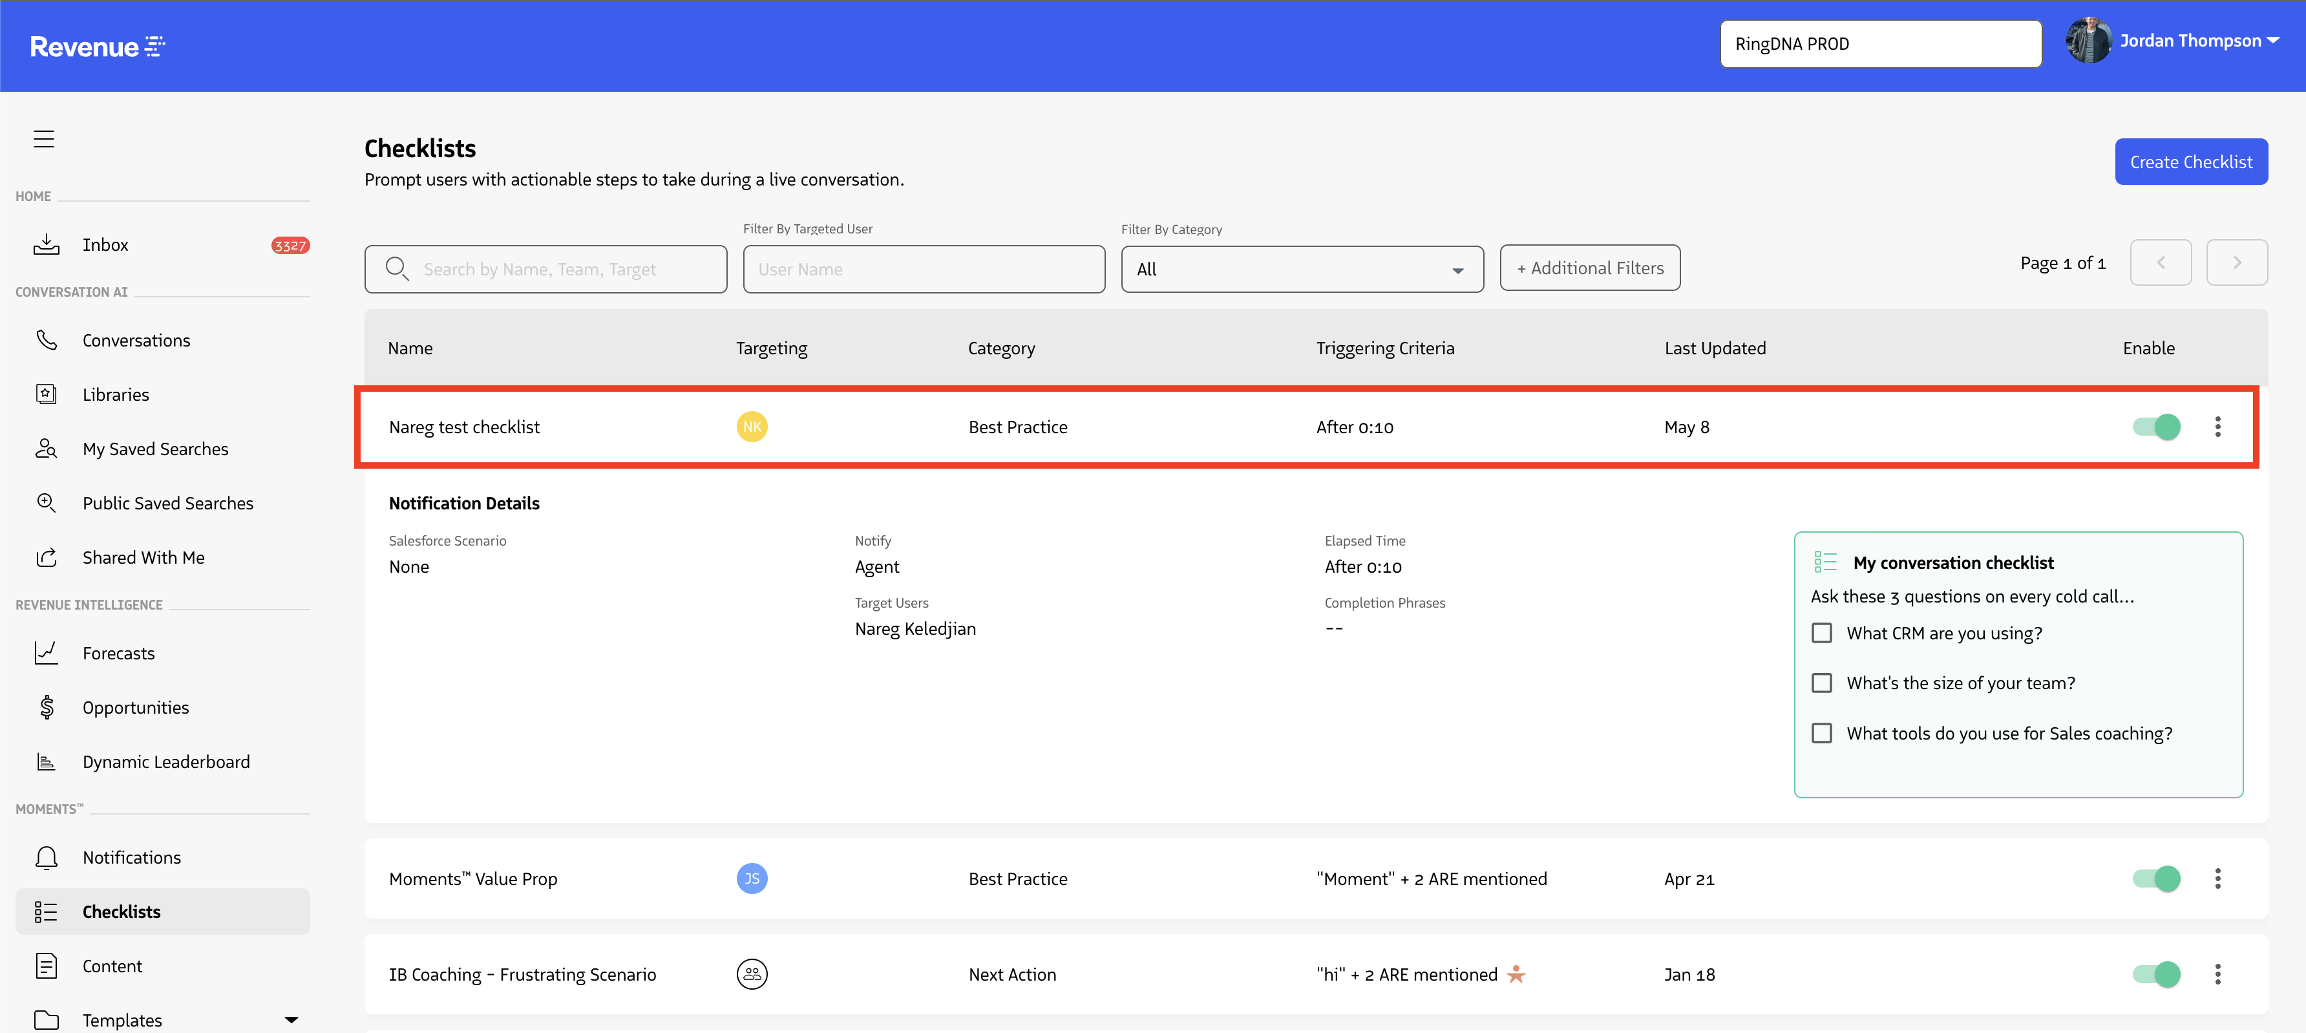Click the team targeting icon for IB Coaching
This screenshot has width=2306, height=1033.
click(752, 974)
